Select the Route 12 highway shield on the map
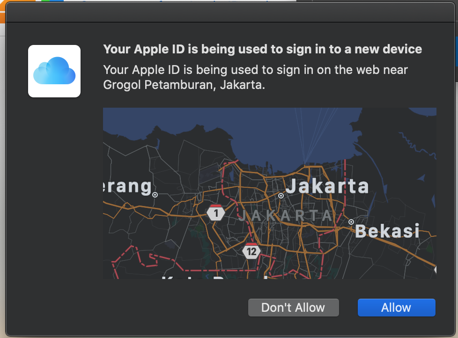The image size is (458, 338). point(251,251)
